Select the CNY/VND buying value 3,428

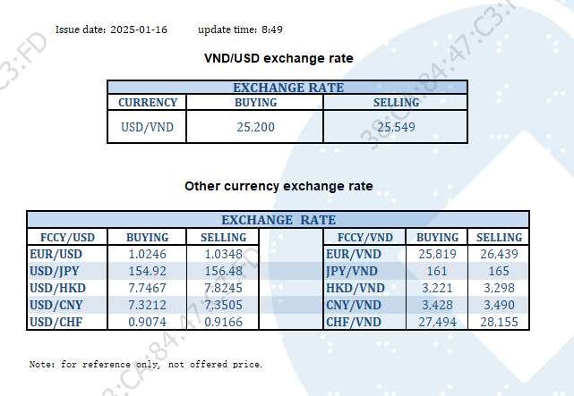[439, 305]
